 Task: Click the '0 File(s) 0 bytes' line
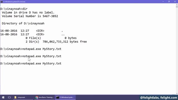pos(51,38)
